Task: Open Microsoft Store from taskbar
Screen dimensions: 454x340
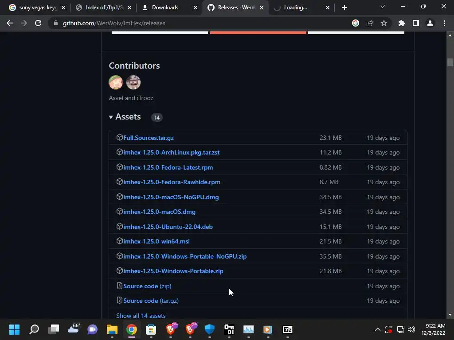Action: tap(151, 329)
